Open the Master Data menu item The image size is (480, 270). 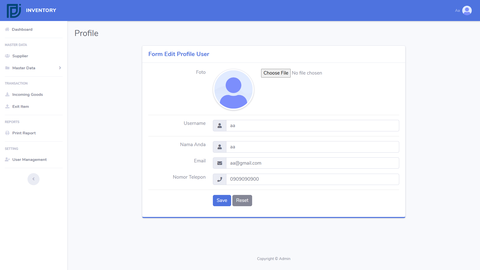point(24,68)
